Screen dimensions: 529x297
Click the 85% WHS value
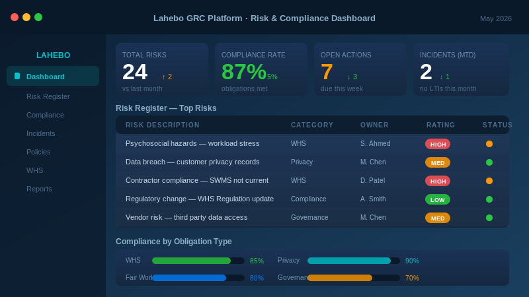click(257, 261)
